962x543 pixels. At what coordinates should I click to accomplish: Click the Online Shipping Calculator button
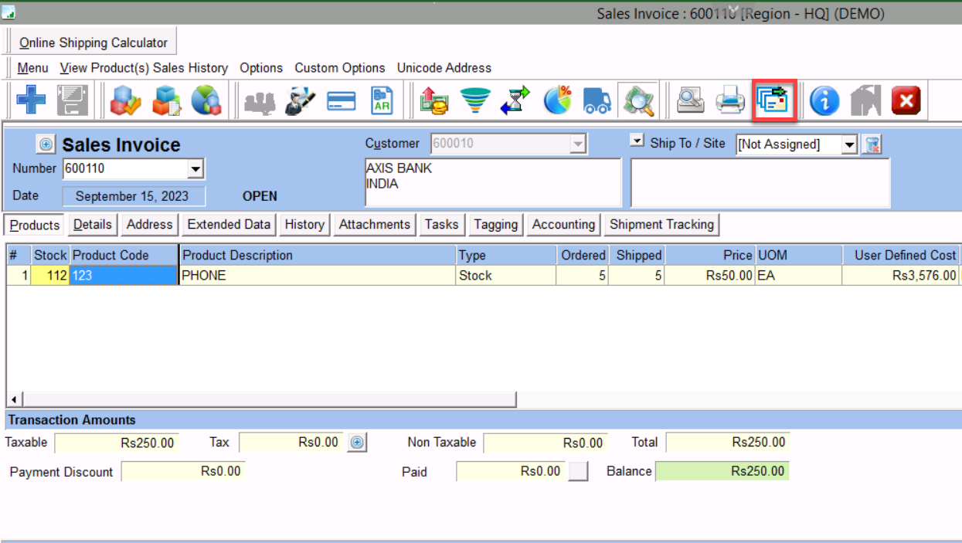coord(93,42)
